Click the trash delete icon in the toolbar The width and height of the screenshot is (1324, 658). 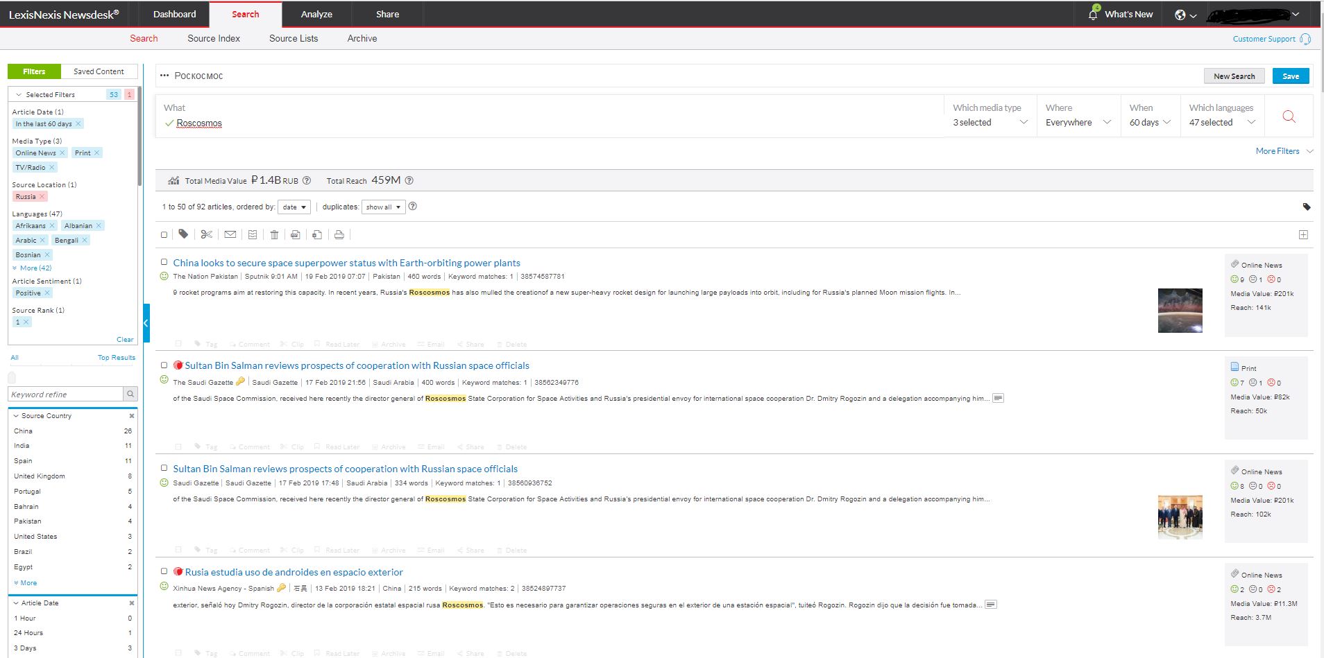tap(274, 234)
